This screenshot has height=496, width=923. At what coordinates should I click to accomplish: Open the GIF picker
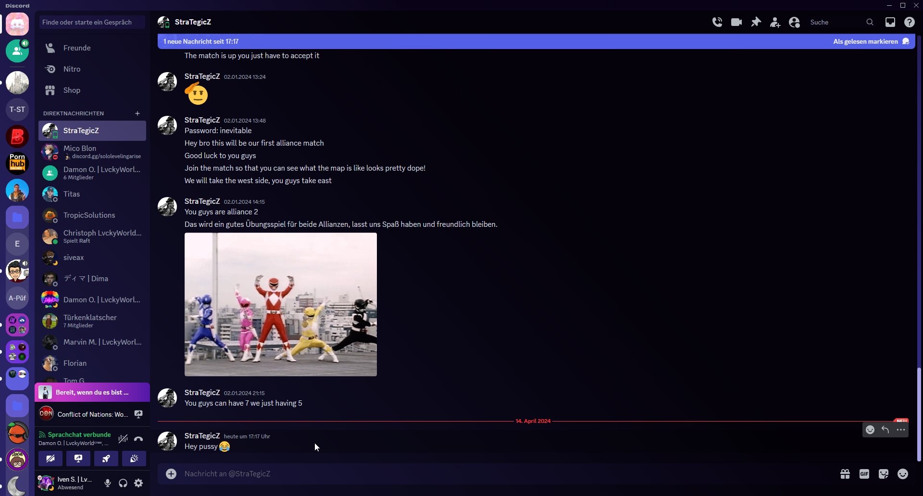(x=864, y=474)
